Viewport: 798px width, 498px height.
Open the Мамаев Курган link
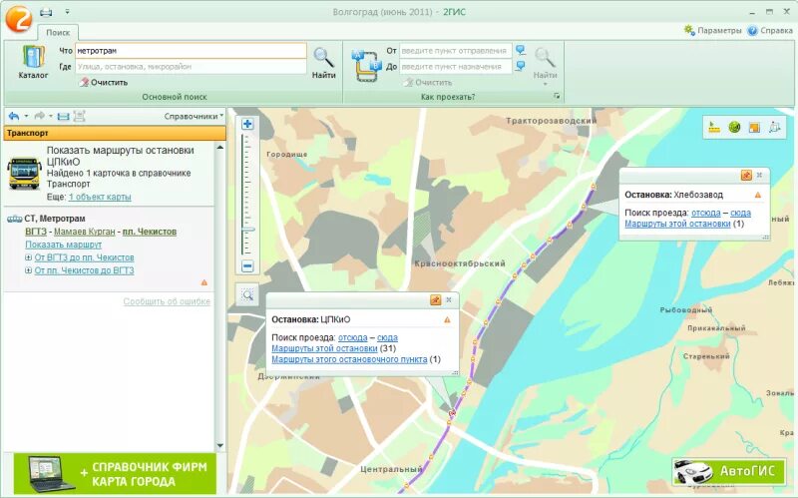tap(85, 232)
